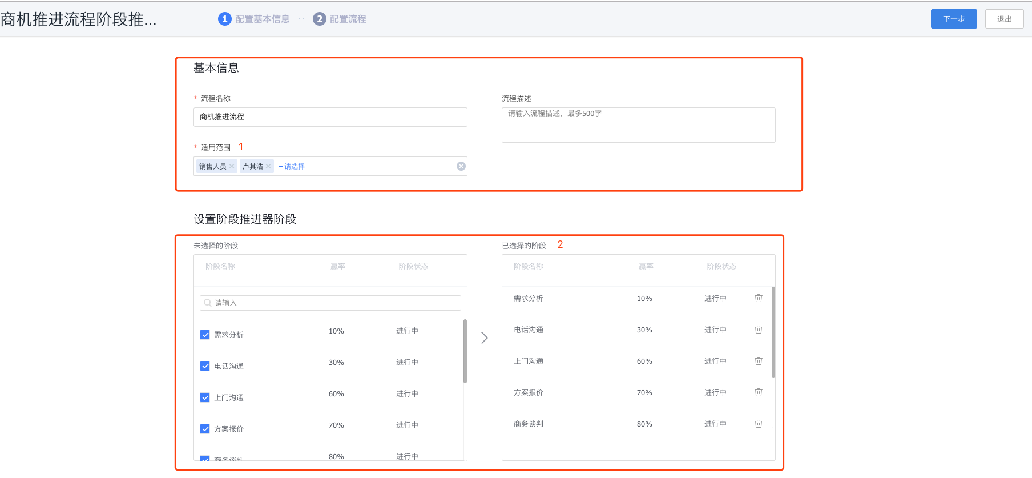Viewport: 1032px width, 478px height.
Task: Delete the 方案报价 selected stage
Action: (x=759, y=392)
